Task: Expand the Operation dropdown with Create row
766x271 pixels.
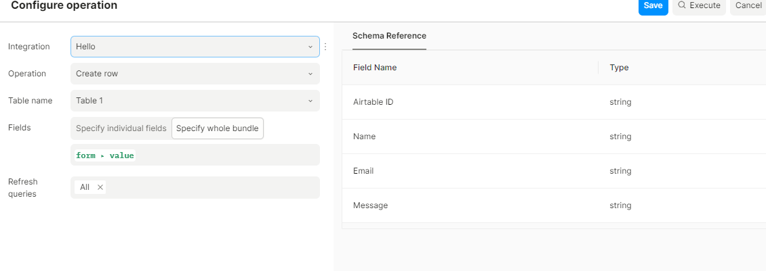Action: (195, 74)
